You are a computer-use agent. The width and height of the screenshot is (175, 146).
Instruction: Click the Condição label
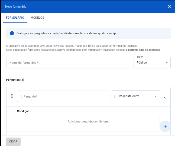tap(23, 111)
